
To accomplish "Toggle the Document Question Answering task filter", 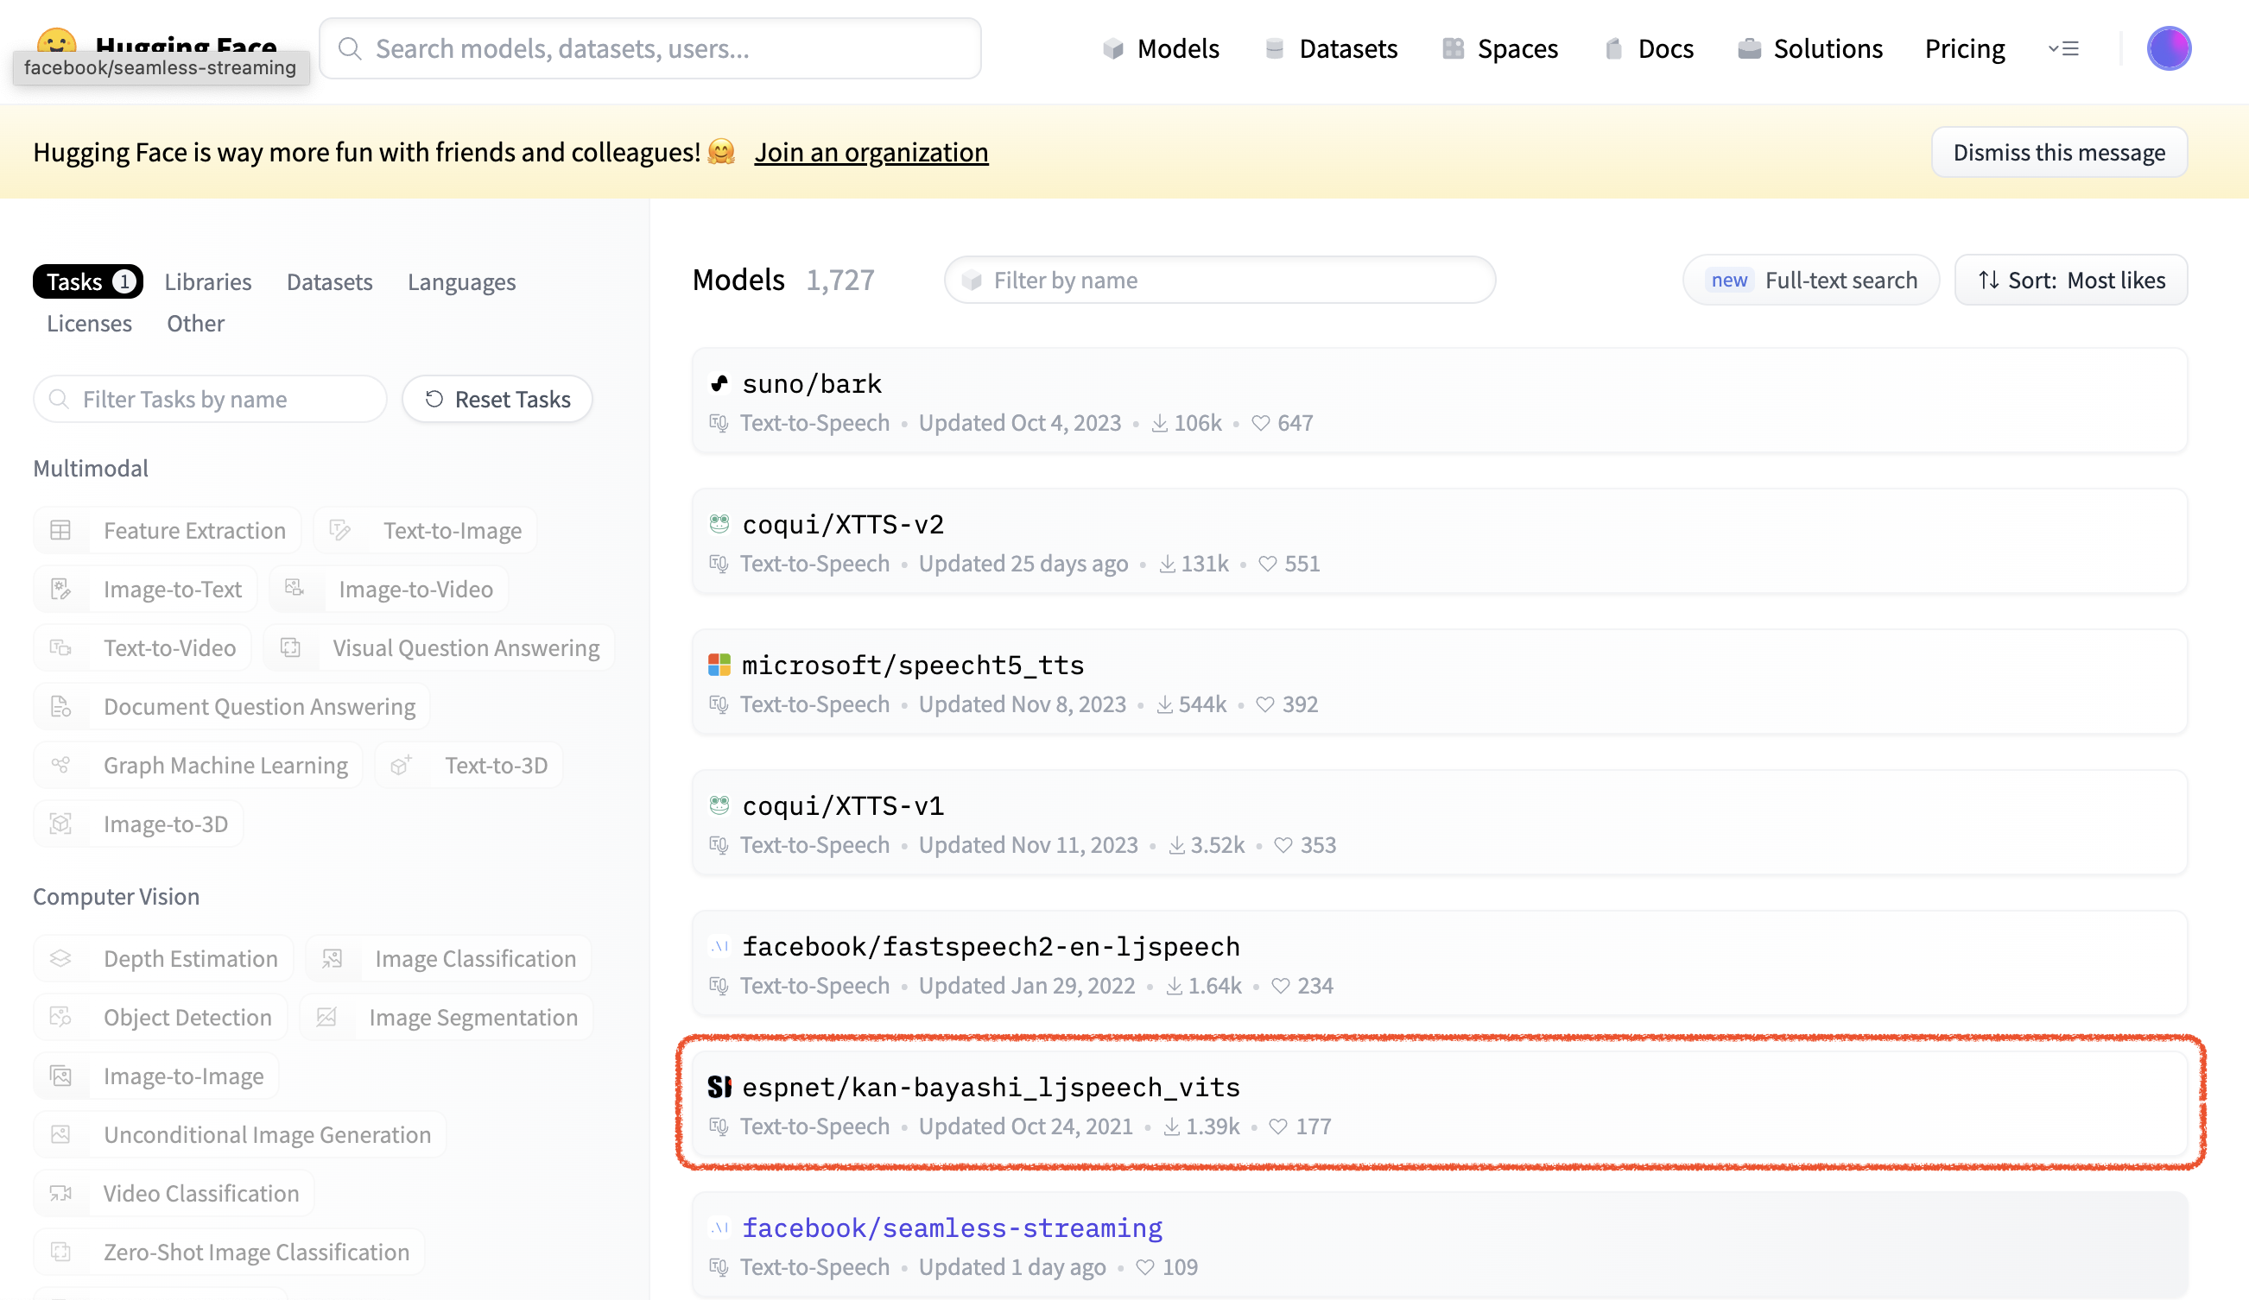I will pos(232,707).
